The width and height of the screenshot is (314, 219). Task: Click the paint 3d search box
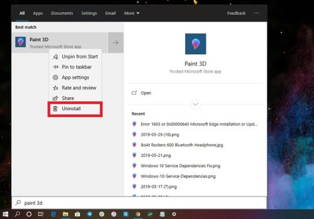(139, 203)
